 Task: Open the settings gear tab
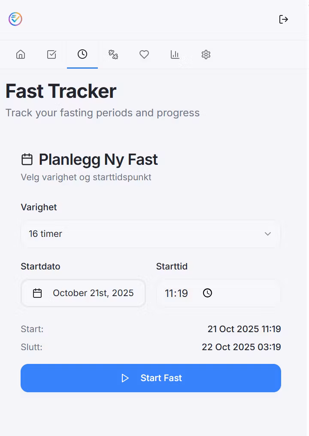(206, 54)
